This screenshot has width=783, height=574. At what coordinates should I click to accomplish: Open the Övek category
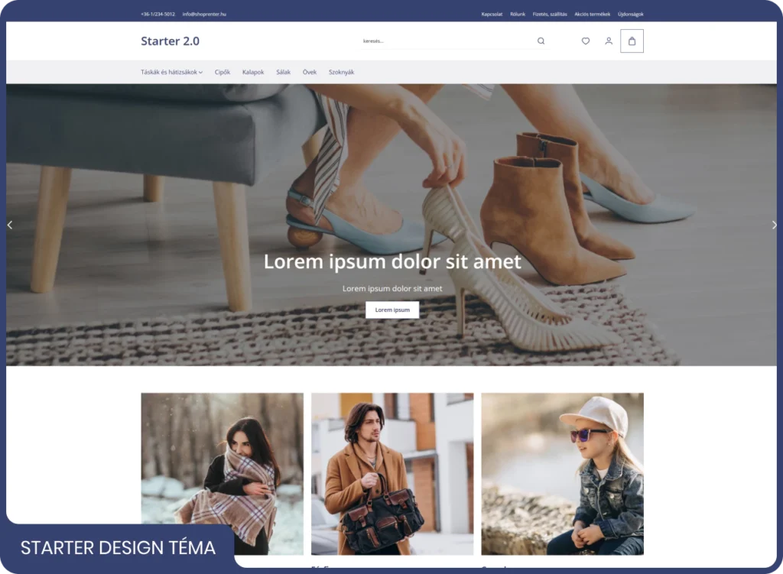point(310,73)
